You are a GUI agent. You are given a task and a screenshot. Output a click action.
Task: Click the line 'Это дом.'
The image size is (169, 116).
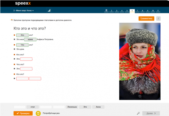tap(20, 49)
